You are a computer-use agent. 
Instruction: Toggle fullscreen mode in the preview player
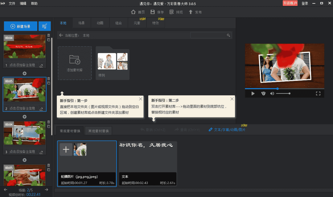pyautogui.click(x=318, y=94)
